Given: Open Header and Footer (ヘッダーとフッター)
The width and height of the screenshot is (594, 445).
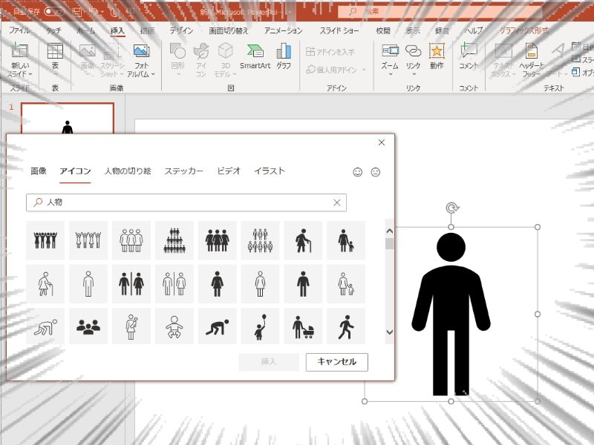Looking at the screenshot, I should point(532,59).
